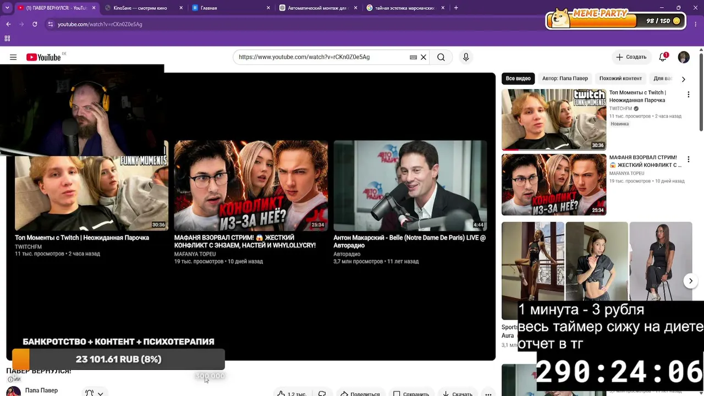Open the Папа Павер channel avatar
Viewport: 704px width, 396px height.
tap(13, 391)
